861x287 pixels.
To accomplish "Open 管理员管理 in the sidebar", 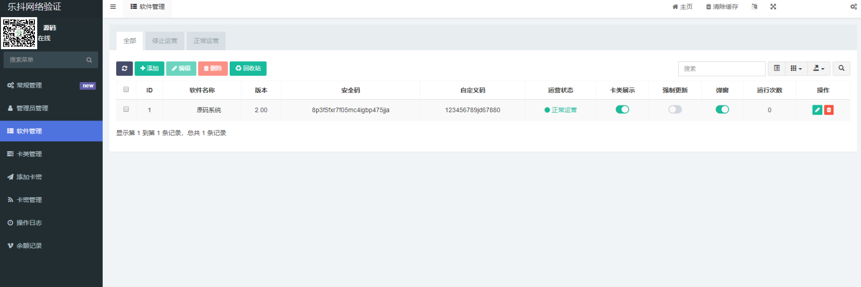I will (x=51, y=108).
